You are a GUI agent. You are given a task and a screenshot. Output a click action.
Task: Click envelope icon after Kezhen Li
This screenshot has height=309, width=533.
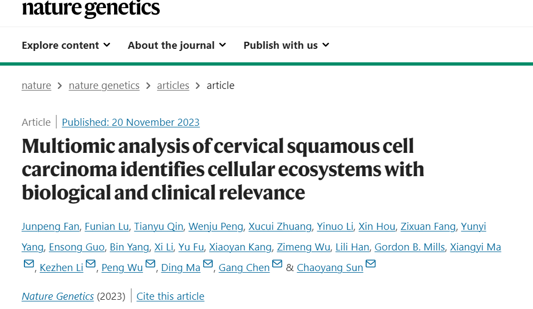[91, 264]
